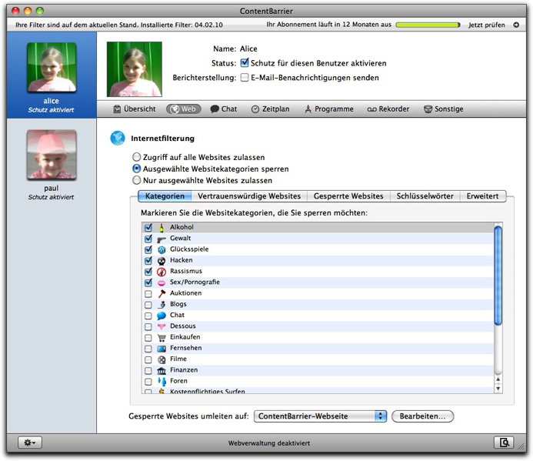Uncheck the Alkohol category checkbox
Viewport: 533px width, 461px height.
148,228
